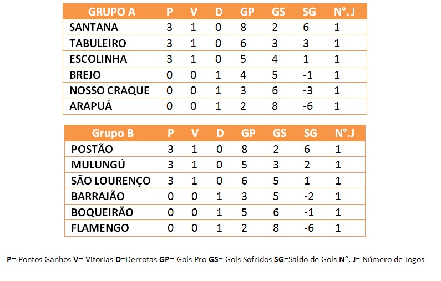Viewport: 441px width, 281px height.
Task: Select the BOQUEIRÃO row label
Action: pos(102,212)
